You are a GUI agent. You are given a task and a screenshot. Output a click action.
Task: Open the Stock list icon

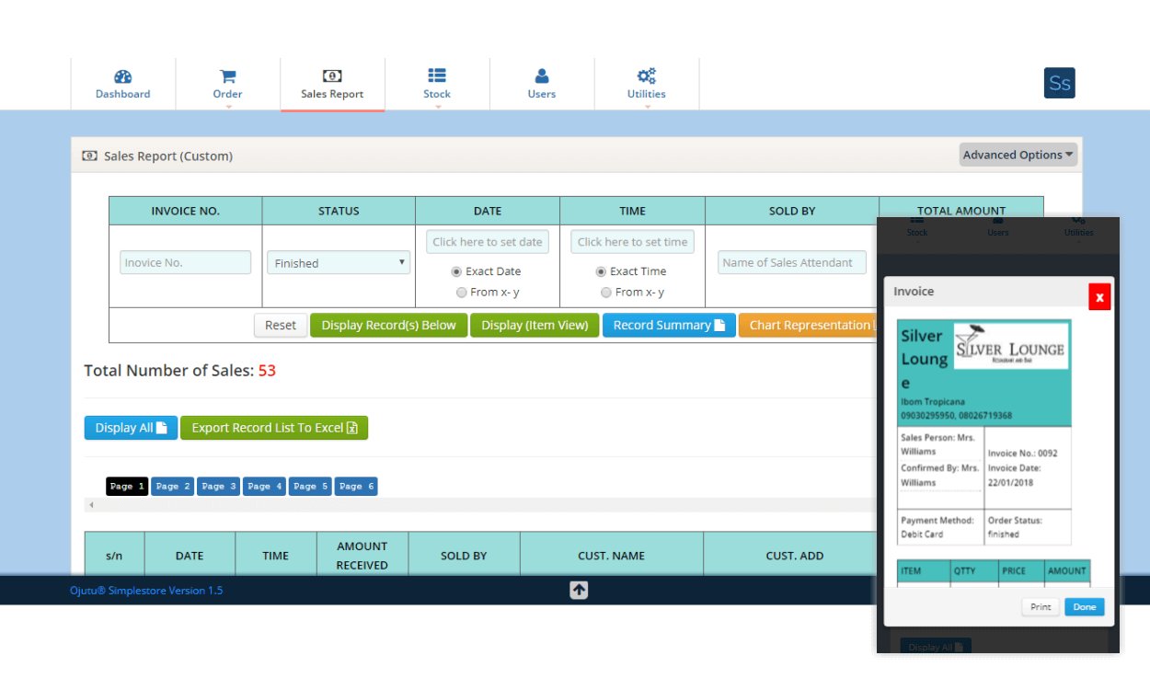[437, 76]
